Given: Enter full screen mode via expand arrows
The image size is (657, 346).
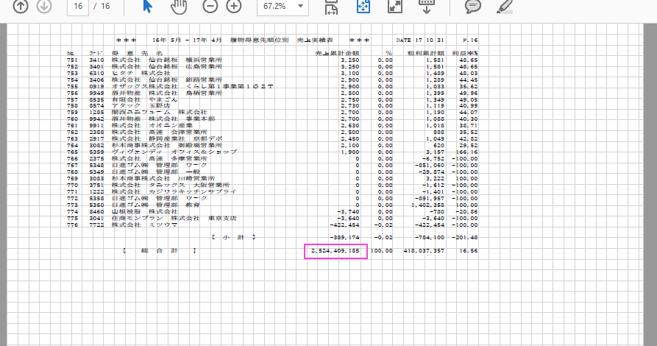Looking at the screenshot, I should (x=395, y=6).
